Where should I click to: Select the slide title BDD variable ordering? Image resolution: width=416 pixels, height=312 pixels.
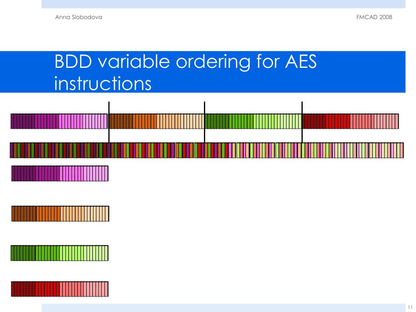tap(185, 72)
